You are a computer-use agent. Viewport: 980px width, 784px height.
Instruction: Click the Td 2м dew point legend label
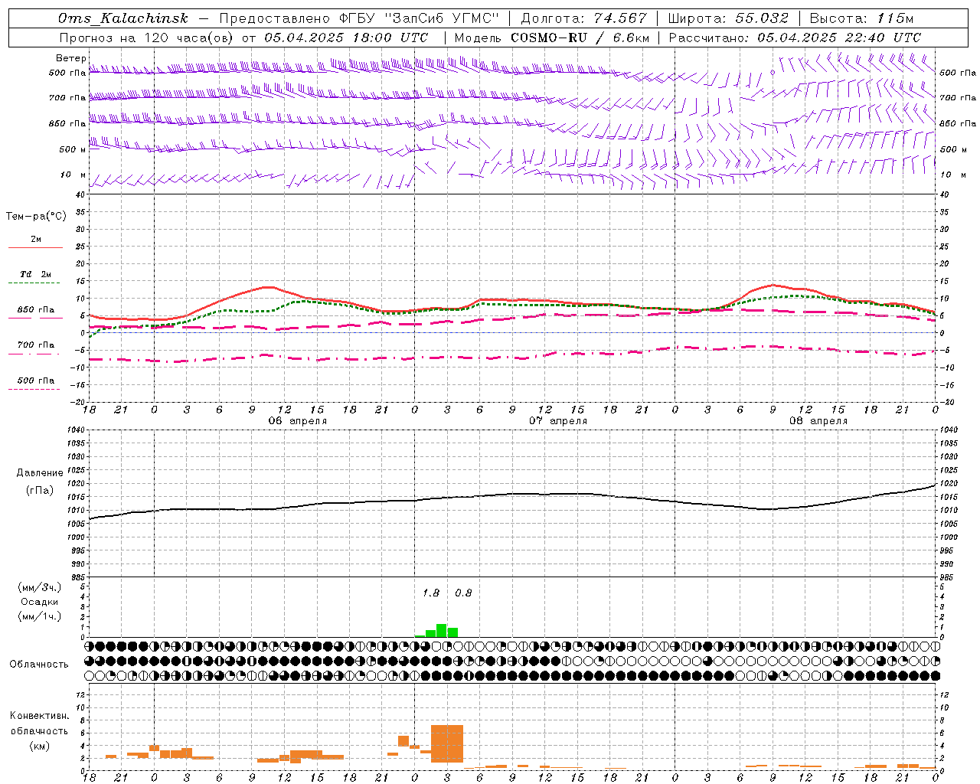point(35,274)
